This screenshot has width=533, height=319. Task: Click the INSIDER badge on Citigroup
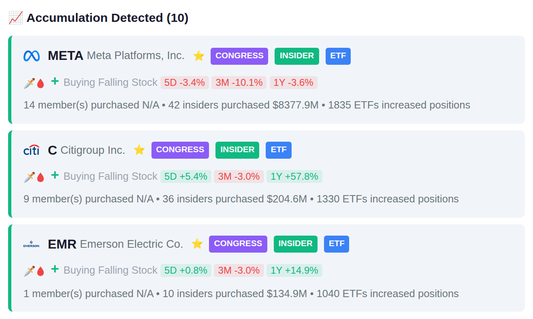[x=237, y=150]
